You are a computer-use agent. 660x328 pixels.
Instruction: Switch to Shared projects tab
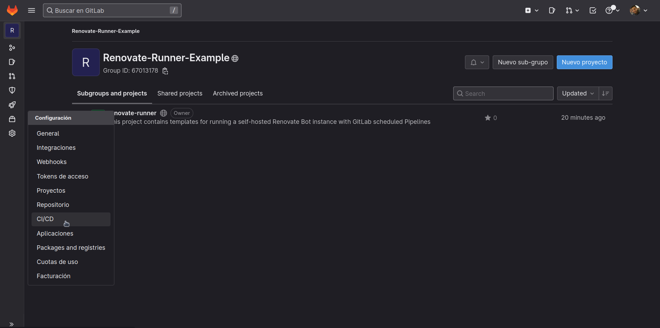180,93
